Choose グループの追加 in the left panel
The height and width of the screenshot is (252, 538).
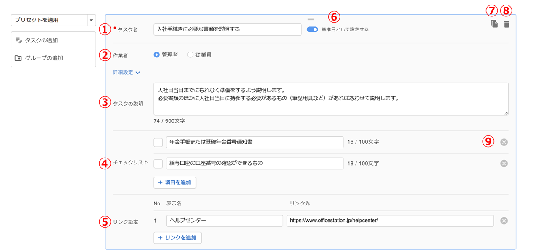point(53,58)
